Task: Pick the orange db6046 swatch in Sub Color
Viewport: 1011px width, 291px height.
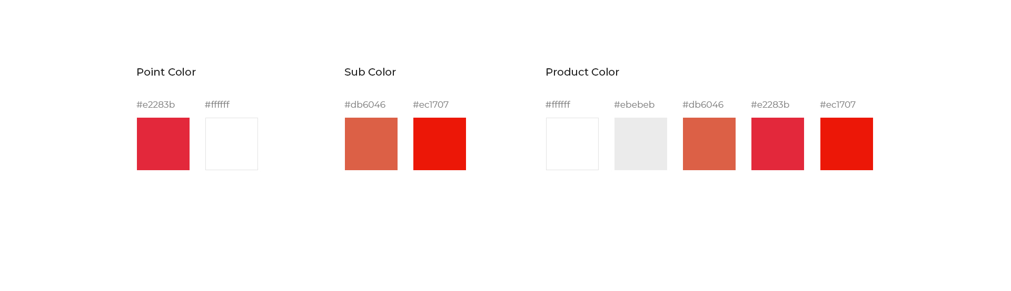Action: [371, 144]
